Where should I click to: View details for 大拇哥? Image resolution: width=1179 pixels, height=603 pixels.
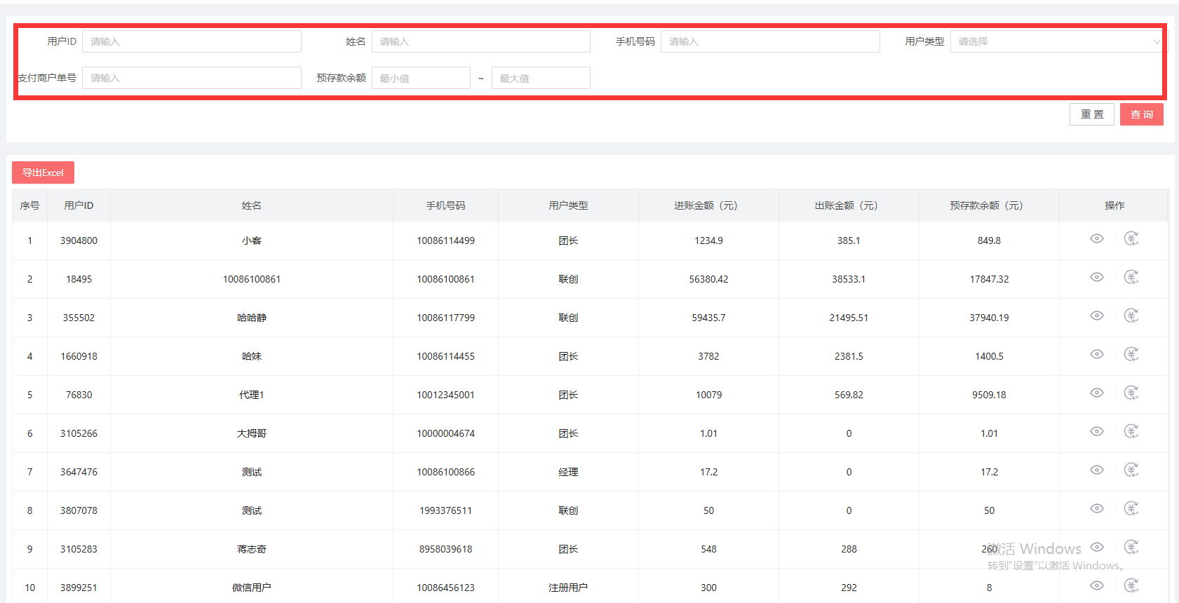click(1097, 431)
